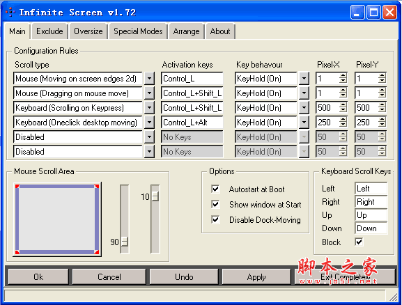
Task: Click the Right scroll key field
Action: click(371, 202)
